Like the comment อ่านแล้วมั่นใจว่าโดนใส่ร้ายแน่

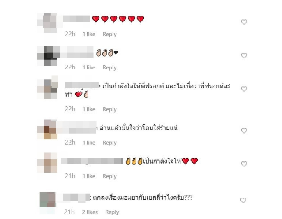(244, 131)
